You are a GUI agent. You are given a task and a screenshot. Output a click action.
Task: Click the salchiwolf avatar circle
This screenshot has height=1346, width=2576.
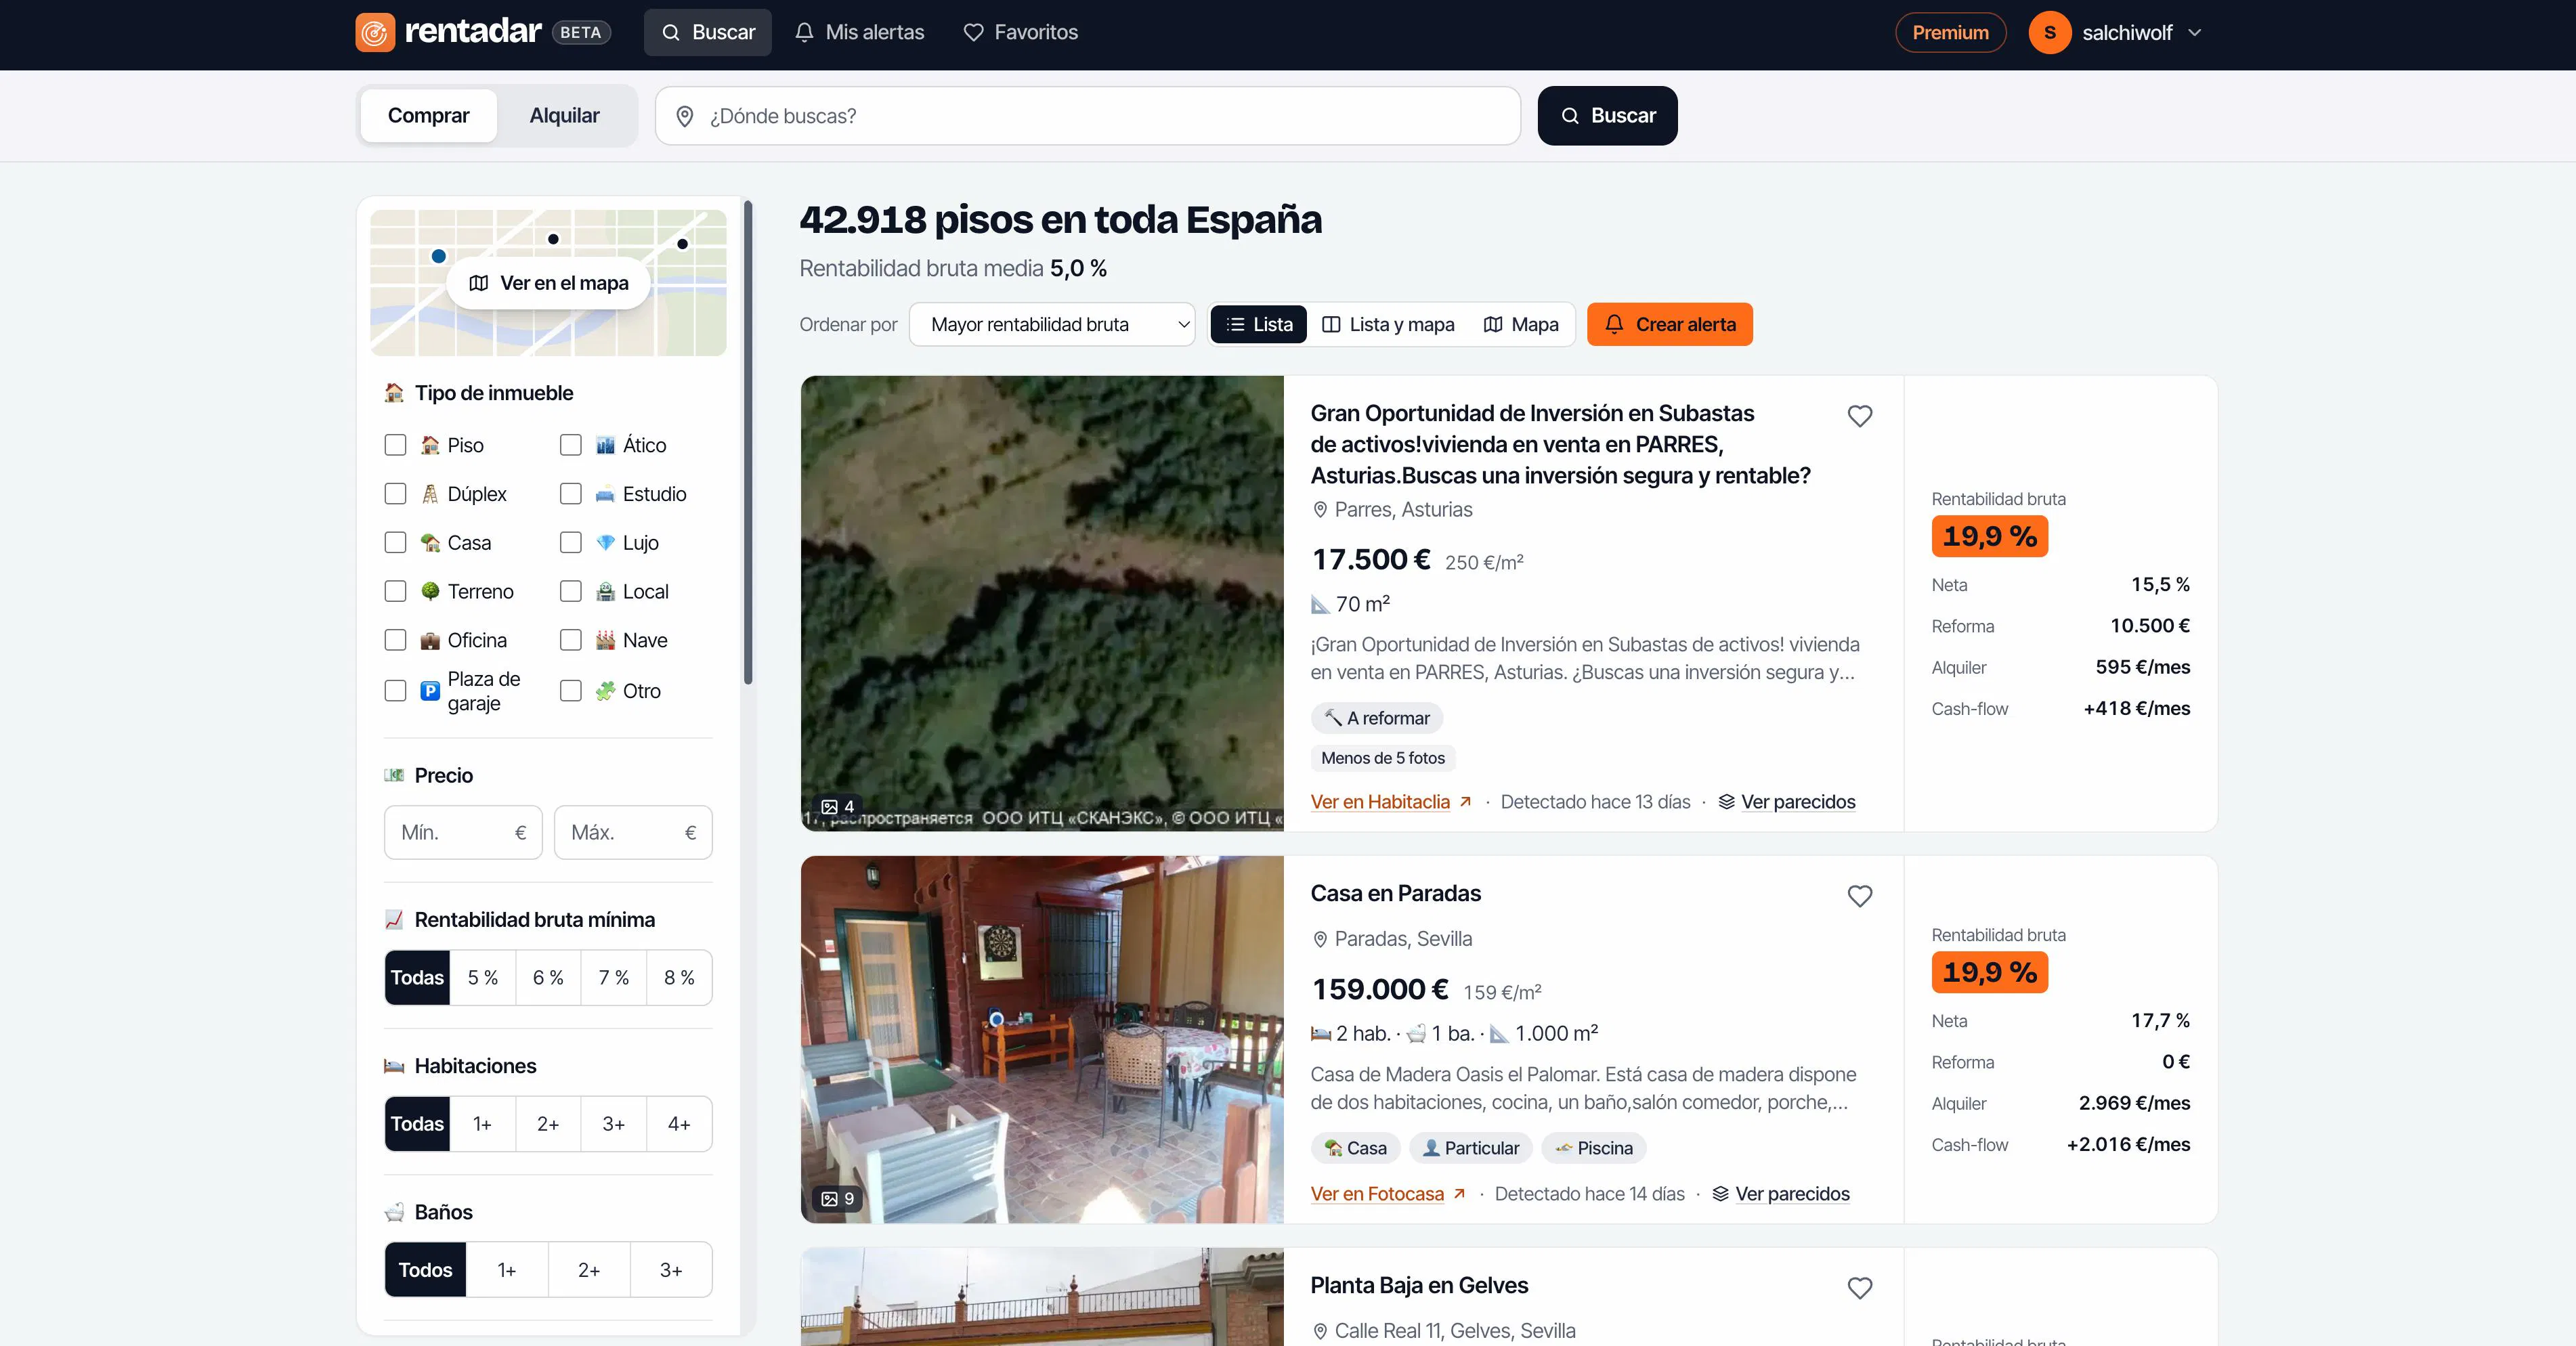[2049, 33]
